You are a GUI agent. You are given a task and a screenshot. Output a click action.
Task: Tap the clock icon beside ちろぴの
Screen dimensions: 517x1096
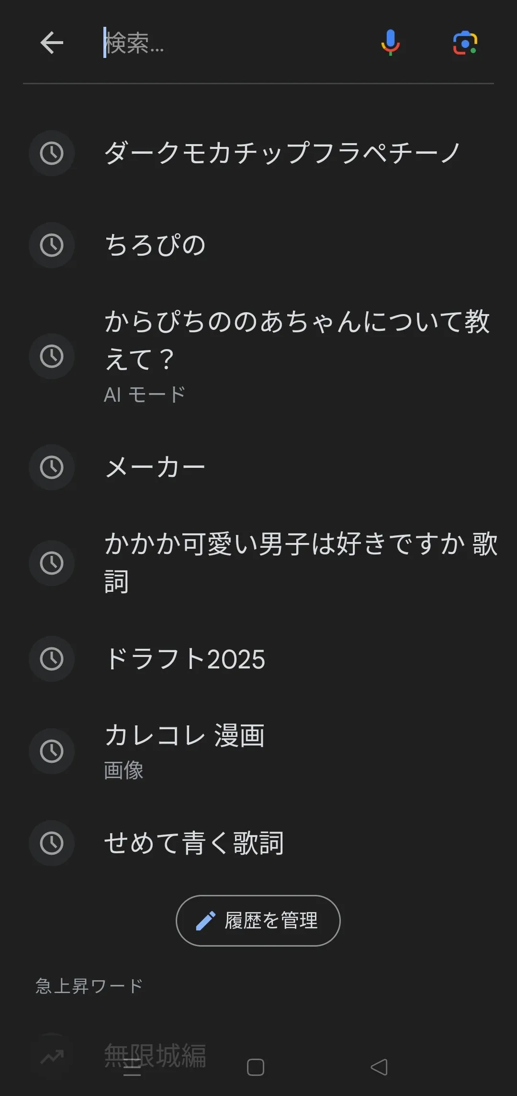click(52, 245)
